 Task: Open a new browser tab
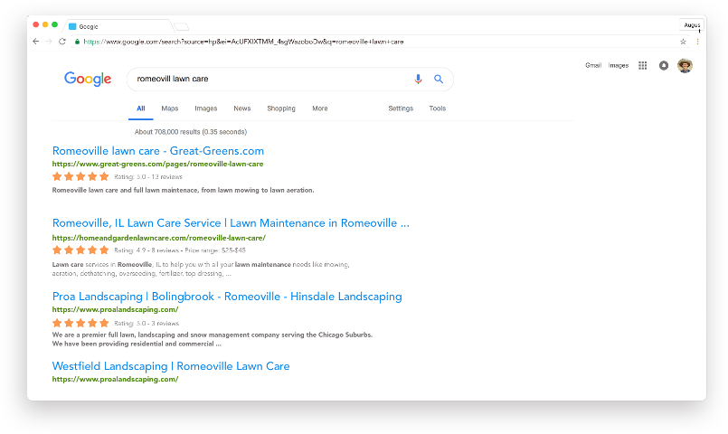[181, 26]
